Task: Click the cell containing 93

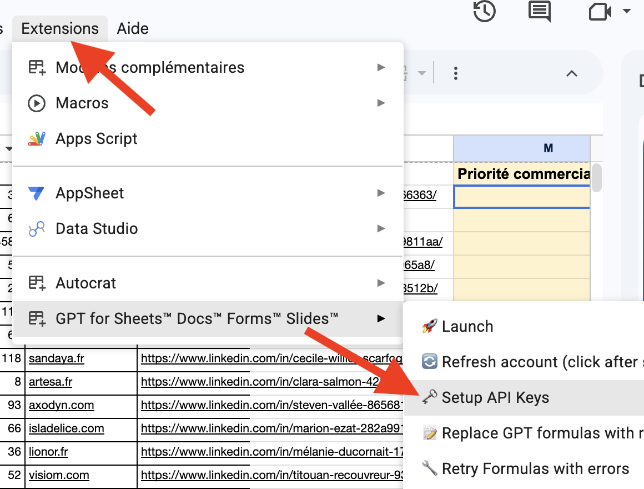Action: [x=12, y=405]
